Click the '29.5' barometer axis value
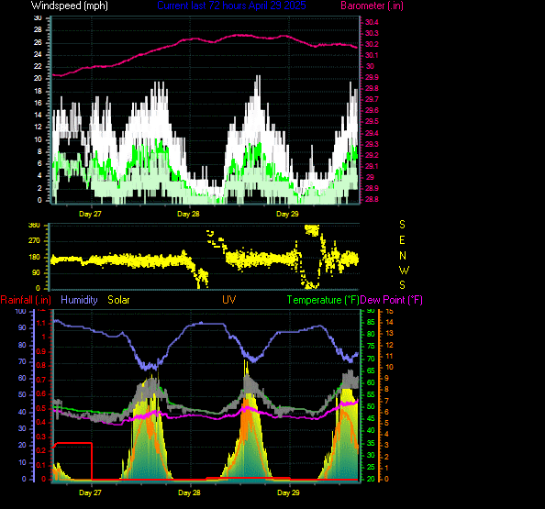 372,122
